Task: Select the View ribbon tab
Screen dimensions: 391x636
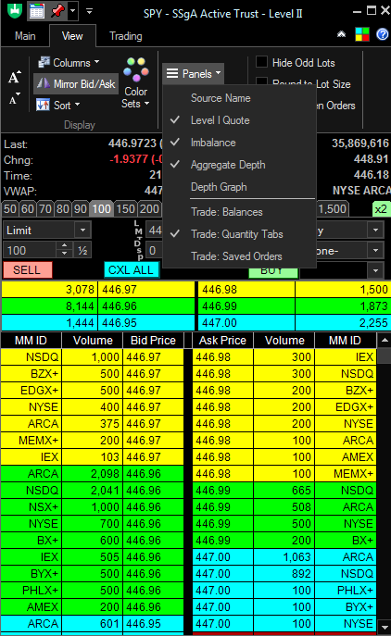Action: point(72,36)
